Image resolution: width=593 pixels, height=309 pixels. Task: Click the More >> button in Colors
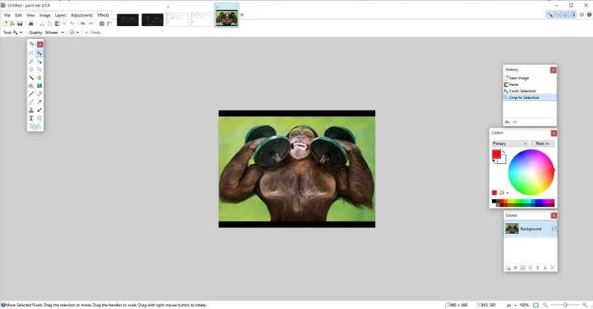pos(542,144)
